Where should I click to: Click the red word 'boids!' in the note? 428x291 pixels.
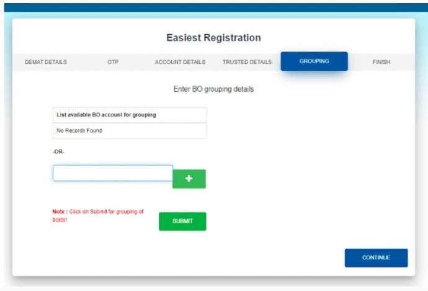[60, 220]
